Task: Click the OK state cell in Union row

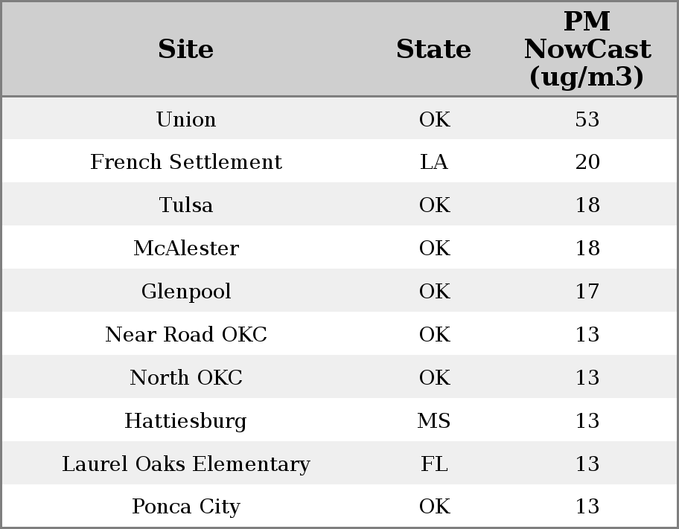Action: [434, 119]
